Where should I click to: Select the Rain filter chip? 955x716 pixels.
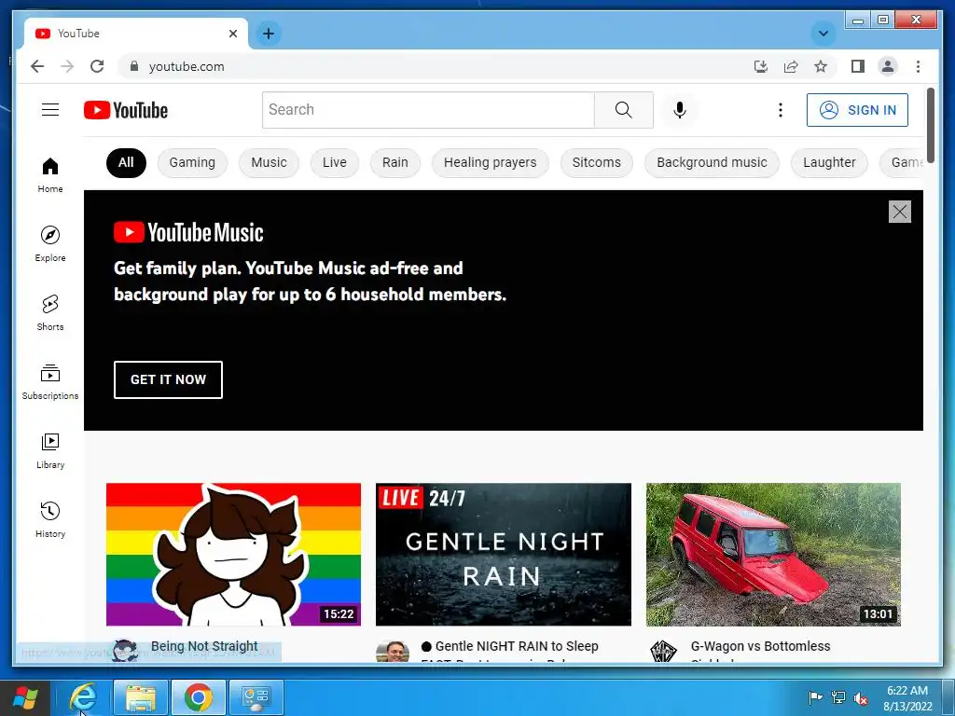pyautogui.click(x=395, y=162)
